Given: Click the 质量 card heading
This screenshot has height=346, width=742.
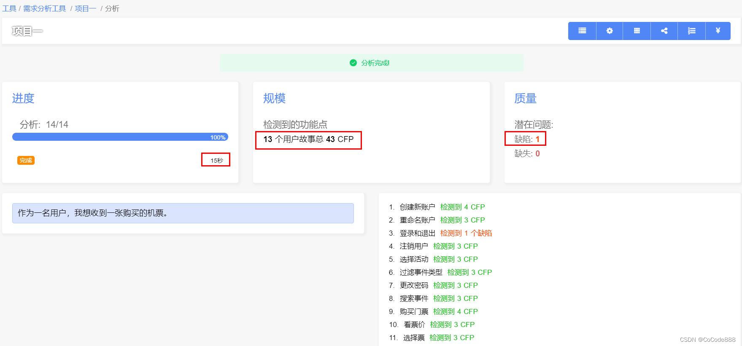Looking at the screenshot, I should [525, 98].
